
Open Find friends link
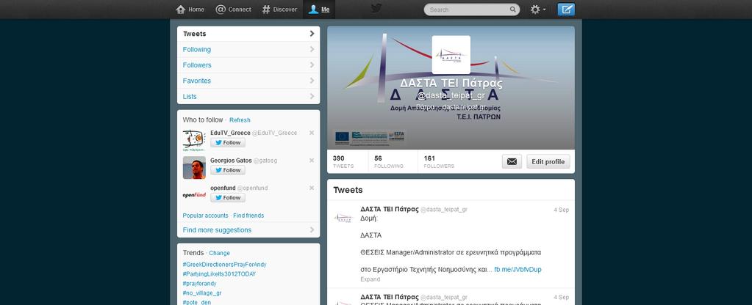248,216
